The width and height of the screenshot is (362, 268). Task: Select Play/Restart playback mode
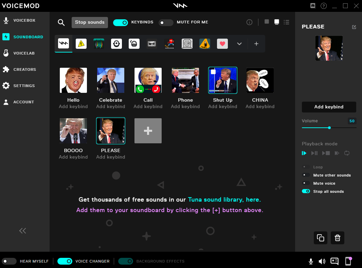coord(304,153)
